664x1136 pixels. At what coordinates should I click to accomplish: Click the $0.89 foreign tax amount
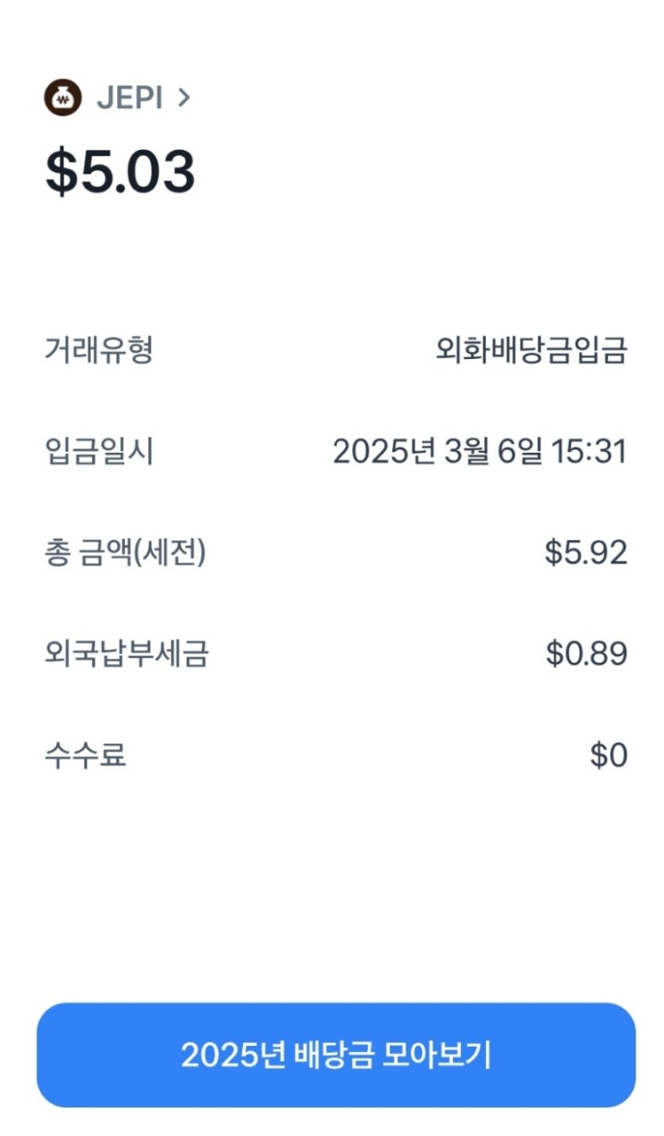tap(586, 655)
